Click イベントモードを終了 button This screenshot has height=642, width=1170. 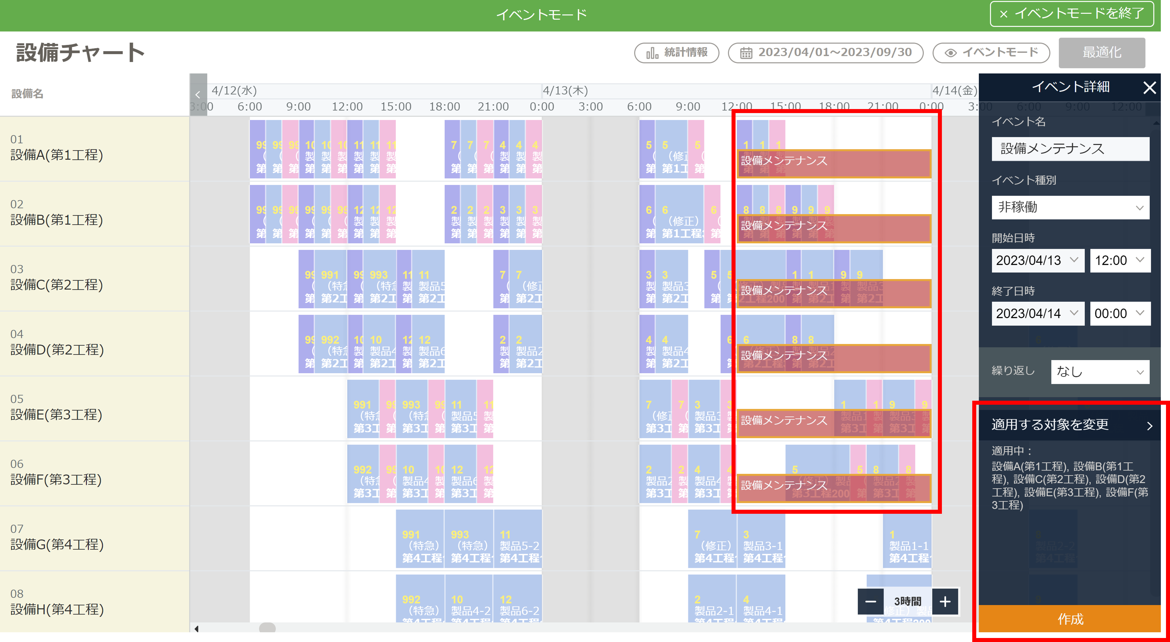(1072, 14)
